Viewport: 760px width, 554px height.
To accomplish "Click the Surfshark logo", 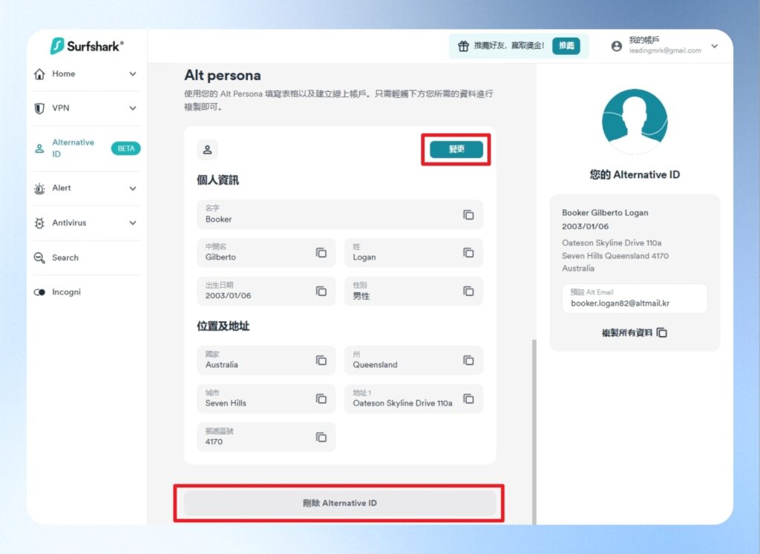I will [87, 46].
